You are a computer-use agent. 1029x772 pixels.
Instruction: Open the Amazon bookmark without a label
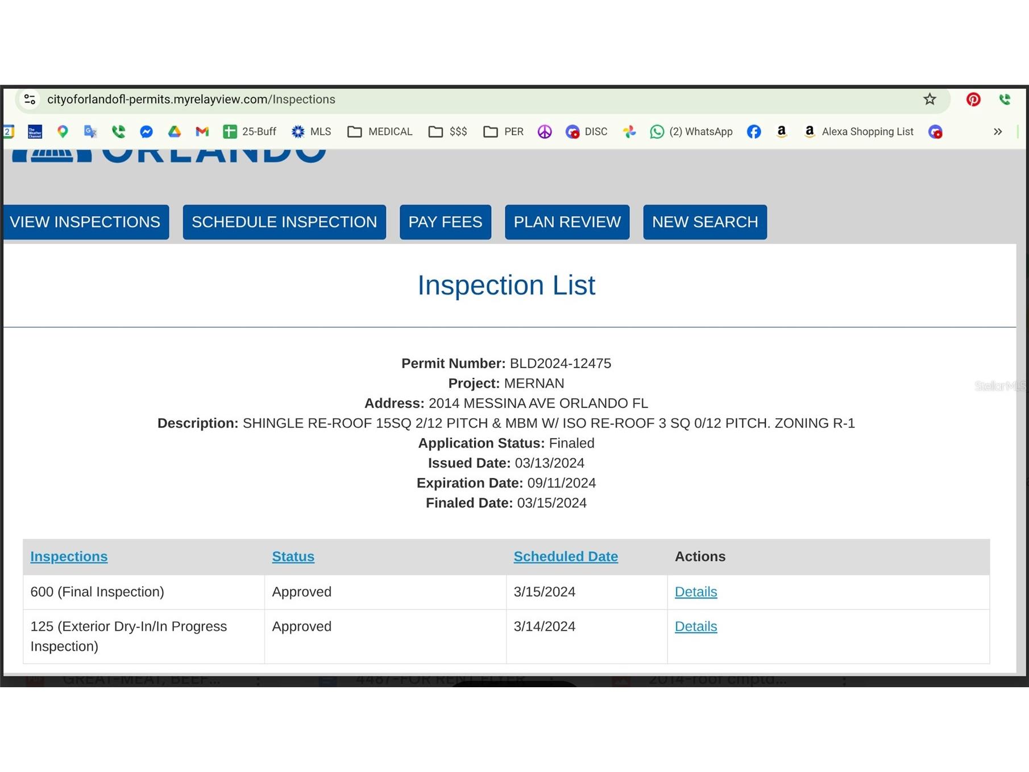point(782,132)
